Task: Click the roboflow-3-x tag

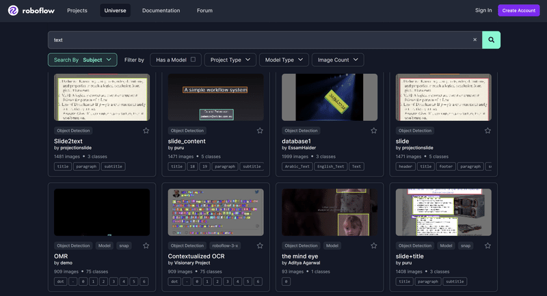Action: coord(225,246)
